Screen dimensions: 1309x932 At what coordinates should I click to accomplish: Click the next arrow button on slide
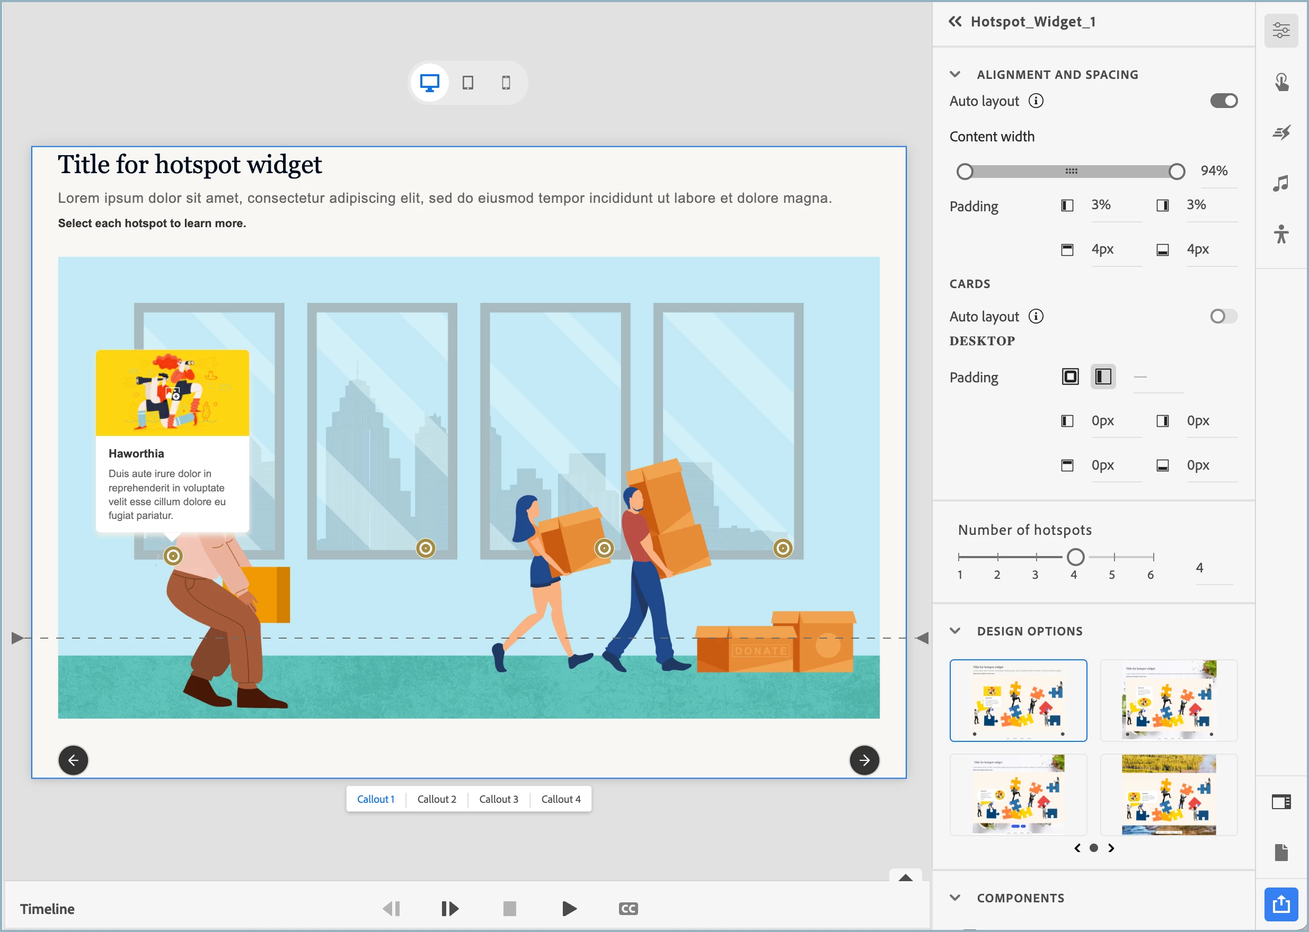864,760
